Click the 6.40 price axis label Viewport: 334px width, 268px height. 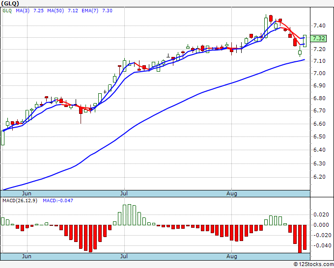[319, 150]
